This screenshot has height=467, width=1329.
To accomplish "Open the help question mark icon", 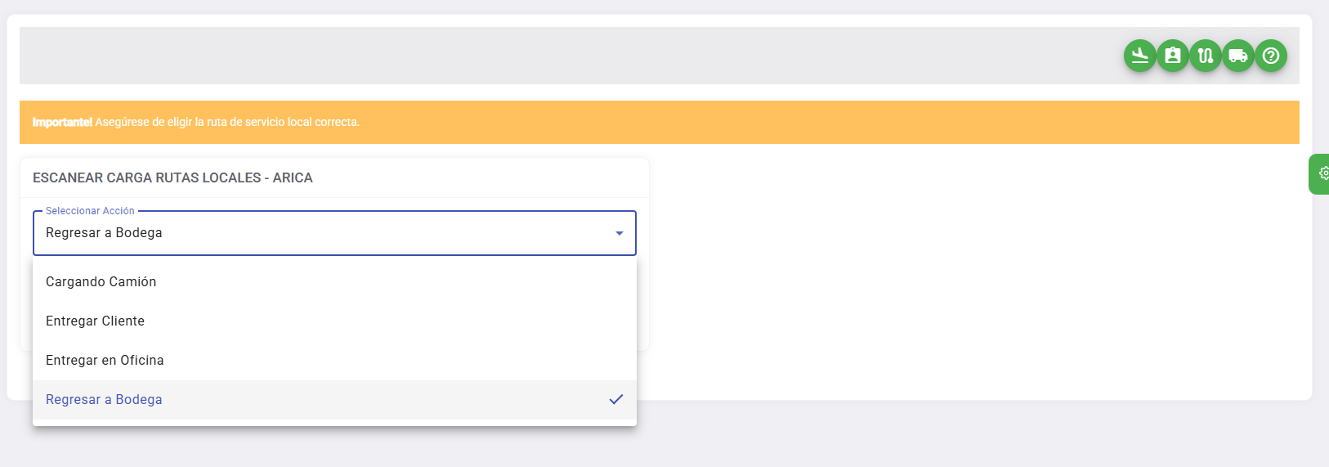I will pos(1270,56).
